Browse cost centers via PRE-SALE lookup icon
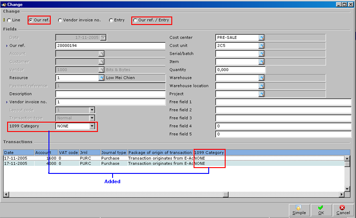The image size is (356, 218). coord(261,37)
